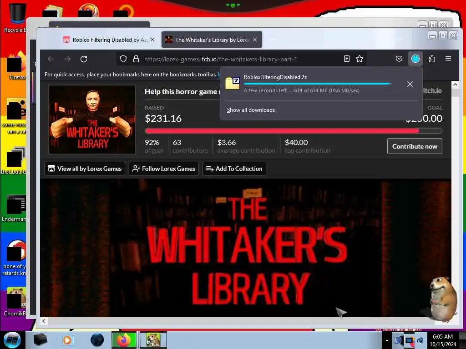Close the Roblox Filtering Disabled tab
Screen dimensions: 466x349
click(152, 40)
